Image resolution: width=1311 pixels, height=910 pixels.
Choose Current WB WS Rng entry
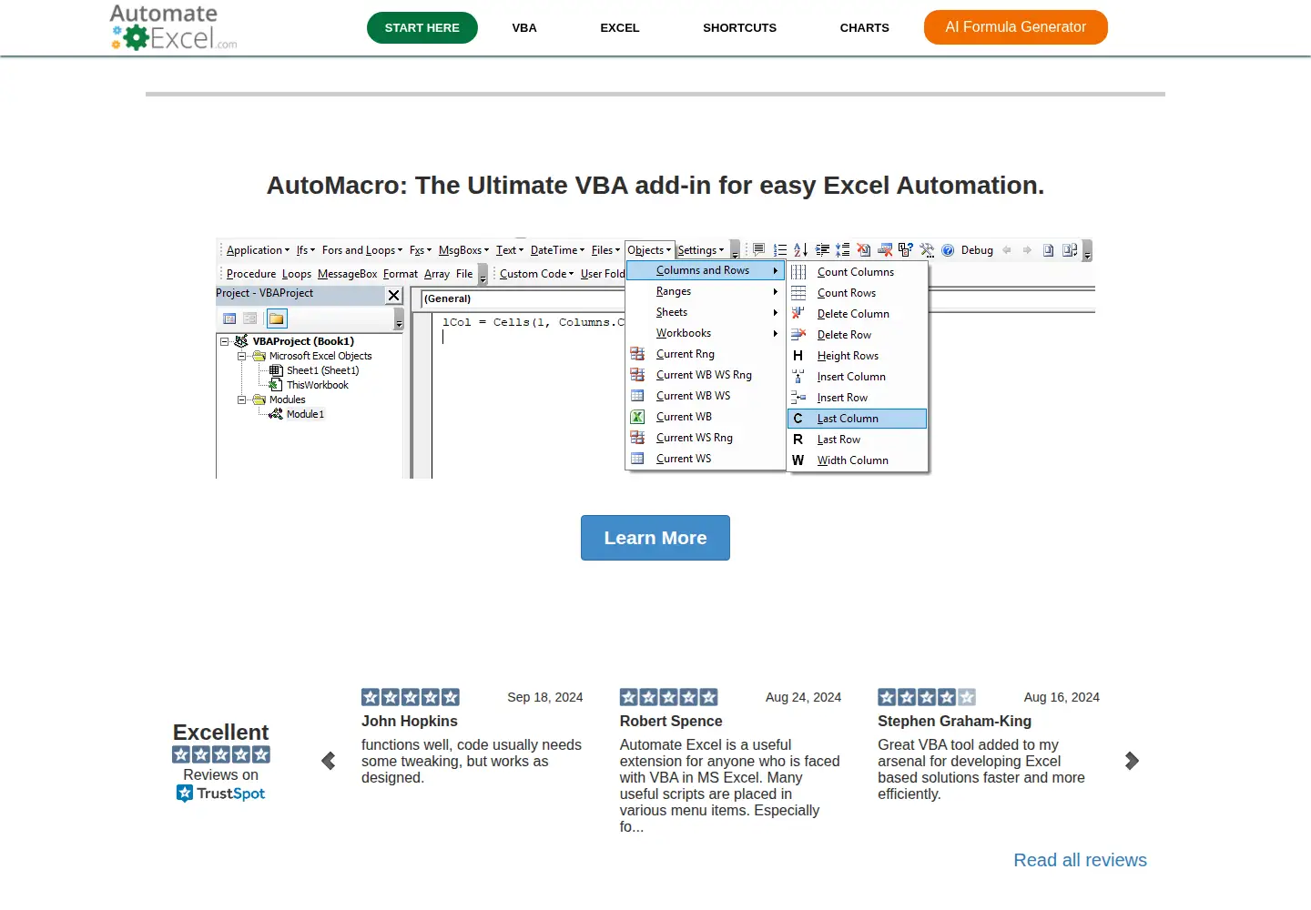[x=706, y=375]
